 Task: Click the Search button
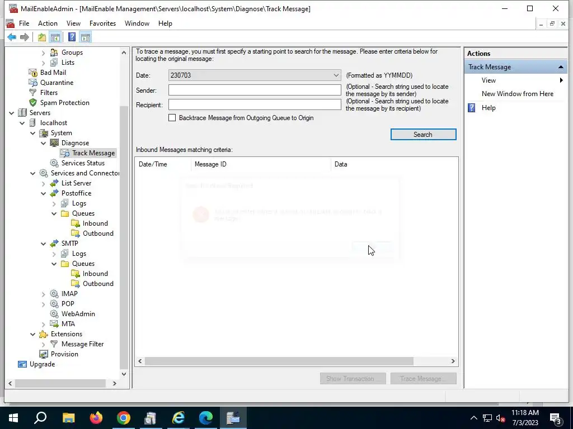click(423, 134)
